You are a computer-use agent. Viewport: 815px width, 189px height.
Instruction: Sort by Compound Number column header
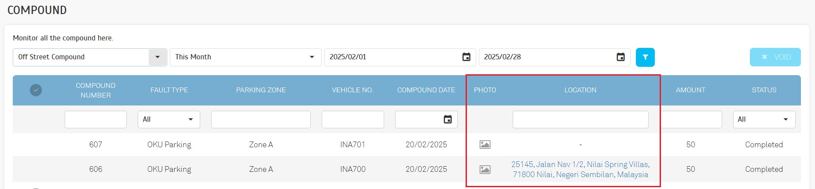pyautogui.click(x=95, y=90)
